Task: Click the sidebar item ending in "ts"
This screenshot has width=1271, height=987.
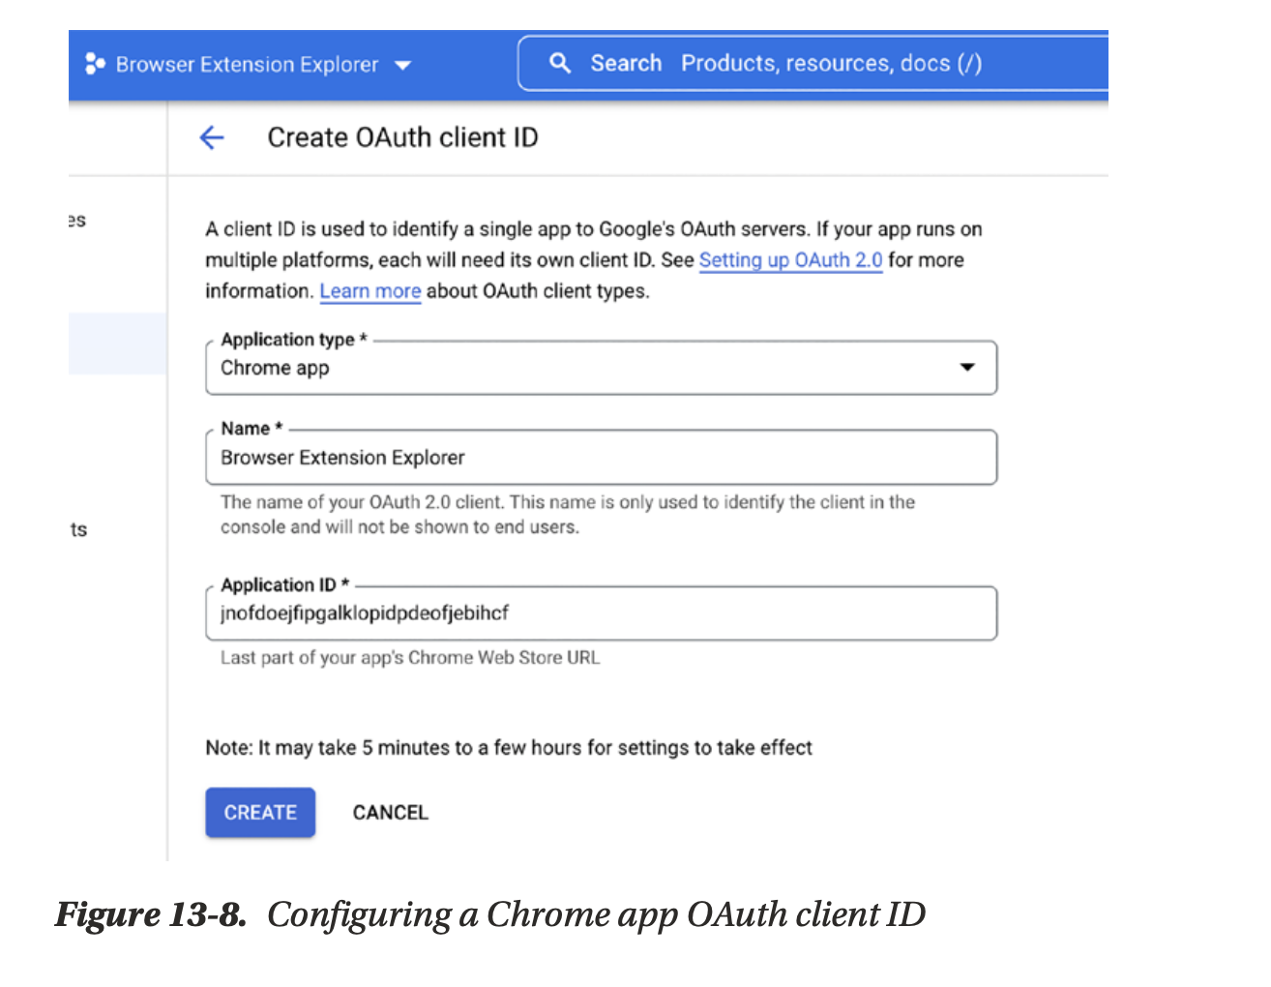Action: click(x=79, y=529)
